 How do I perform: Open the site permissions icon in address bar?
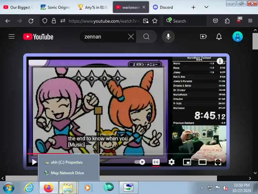[x=63, y=21]
